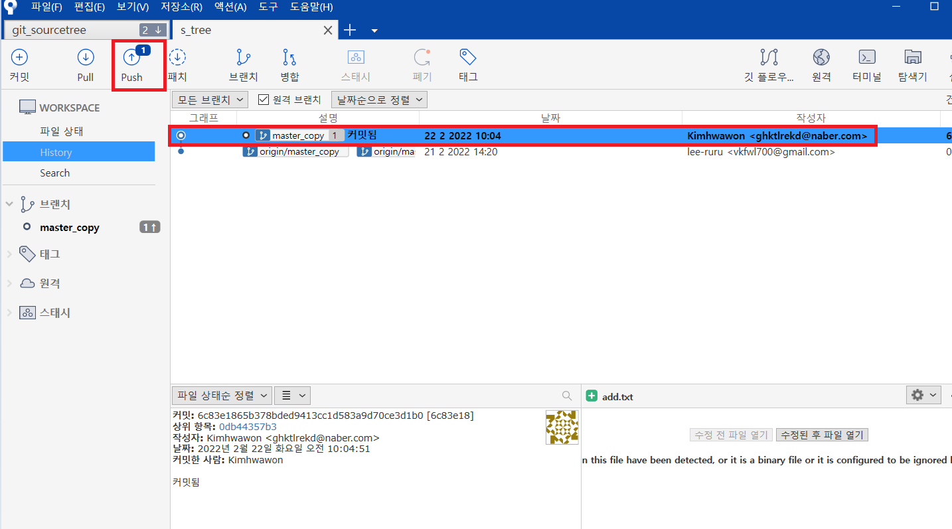Select 파일 상태 in WORKSPACE
The image size is (952, 529).
coord(61,131)
